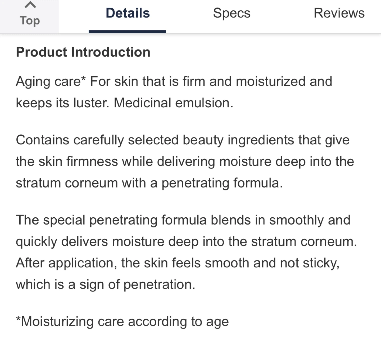Click the phrase 'For skin that is firm'
Image resolution: width=381 pixels, height=339 pixels.
tap(148, 81)
